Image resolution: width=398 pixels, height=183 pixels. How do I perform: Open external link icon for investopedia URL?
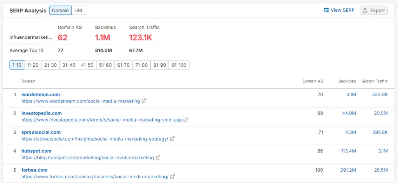pos(186,120)
